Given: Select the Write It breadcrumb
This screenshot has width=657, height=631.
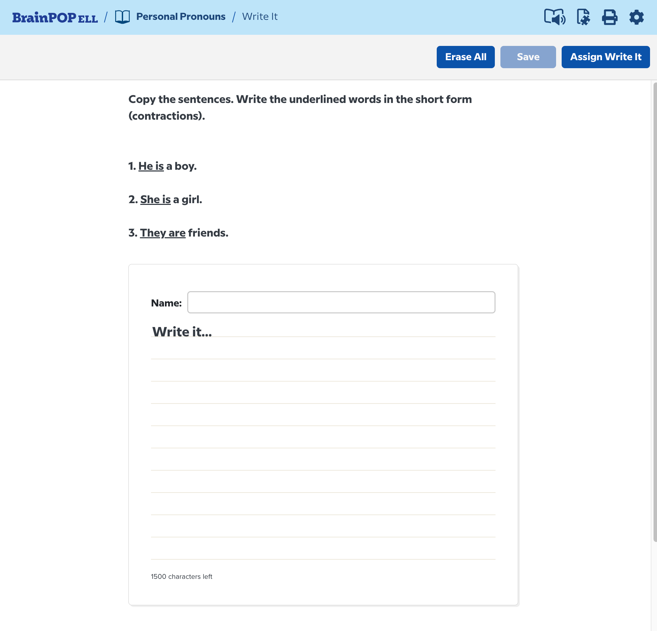Looking at the screenshot, I should (x=260, y=17).
